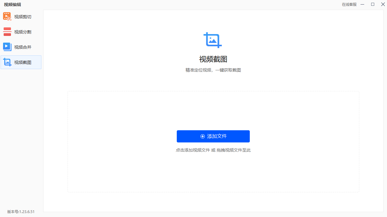The width and height of the screenshot is (387, 217).
Task: Open 在线客服 online support link
Action: coord(349,5)
